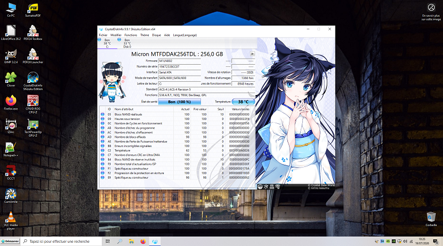Launch Firefox.exe desktop shortcut
The image size is (443, 246).
11,102
